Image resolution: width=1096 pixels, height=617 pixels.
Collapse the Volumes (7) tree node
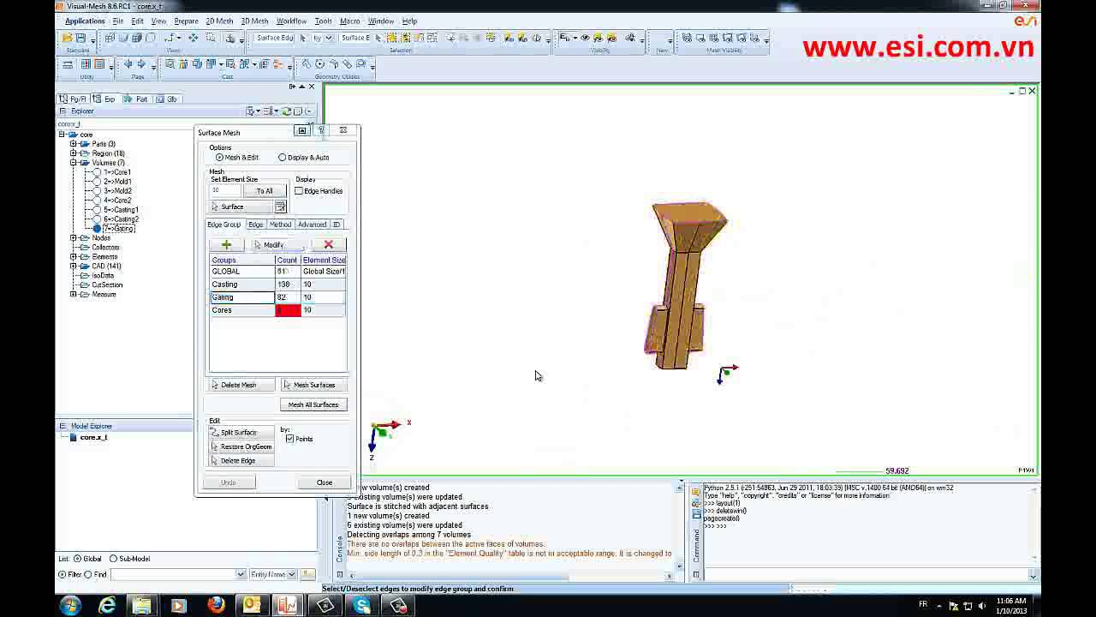[74, 163]
